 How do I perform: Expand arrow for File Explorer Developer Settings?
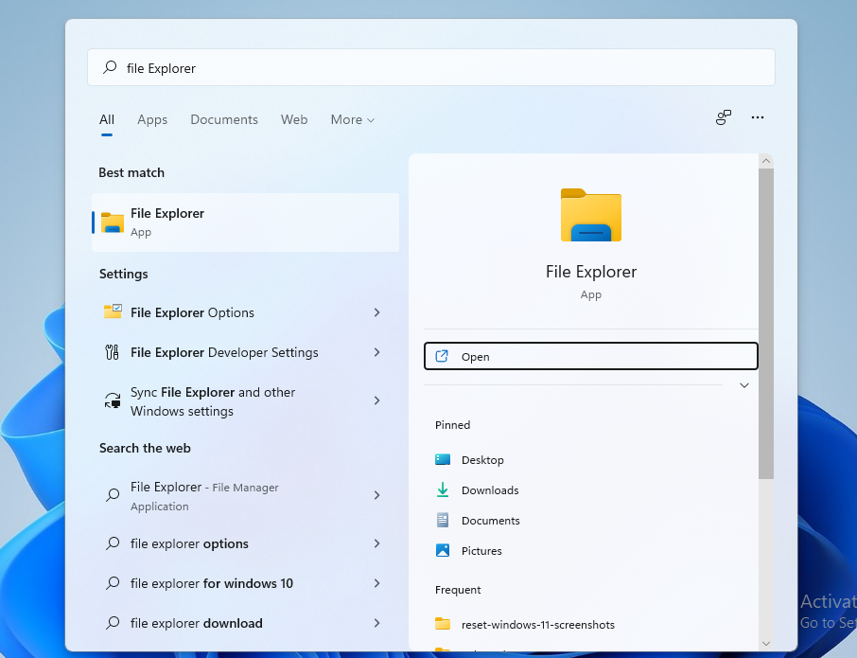(376, 352)
